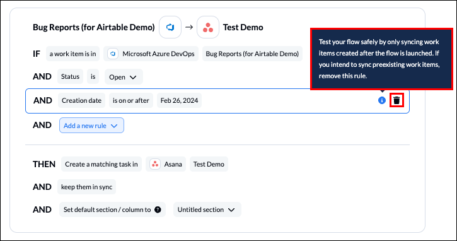Open the Status value dropdown showing Open
This screenshot has width=457, height=241.
click(x=124, y=77)
